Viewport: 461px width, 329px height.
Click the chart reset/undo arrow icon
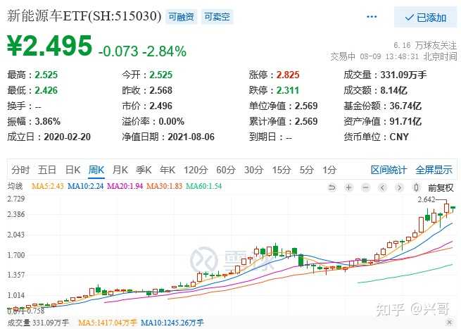(332, 187)
